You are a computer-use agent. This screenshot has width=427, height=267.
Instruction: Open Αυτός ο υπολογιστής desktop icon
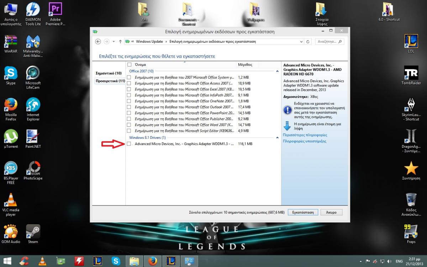pos(11,14)
